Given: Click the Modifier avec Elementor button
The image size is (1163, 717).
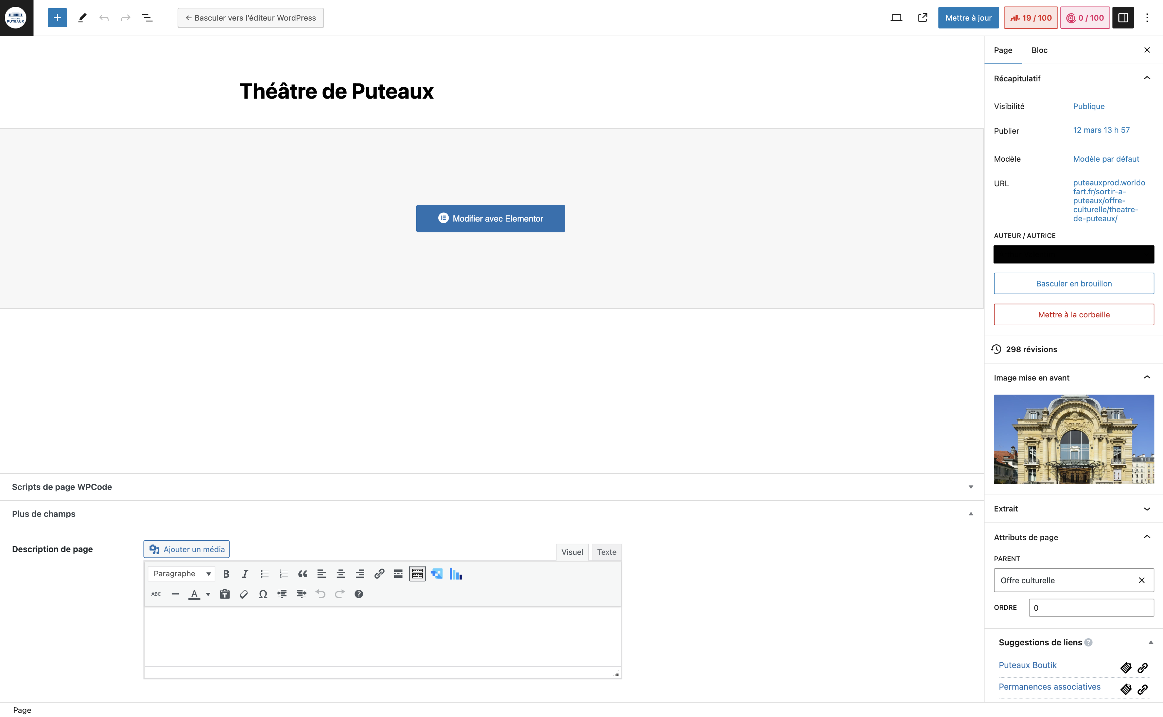Looking at the screenshot, I should point(490,219).
